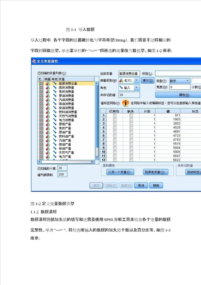Viewport: 201px width, 285px height.
Task: Toggle the checkbox for 原煤产量 row
Action: [x=41, y=124]
